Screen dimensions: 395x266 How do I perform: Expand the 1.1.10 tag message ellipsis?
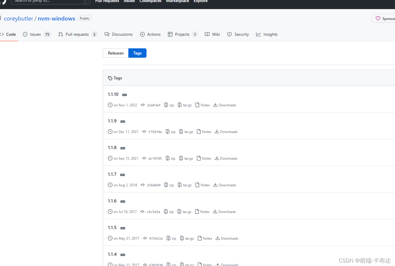click(125, 95)
